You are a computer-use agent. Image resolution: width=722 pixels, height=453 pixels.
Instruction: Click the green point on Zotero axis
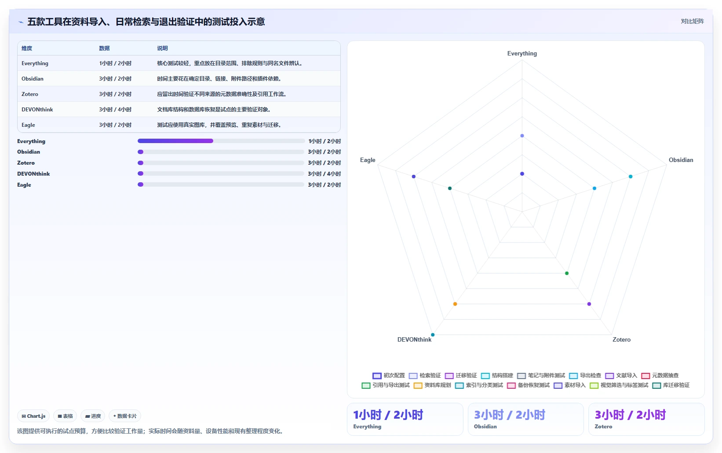(x=567, y=273)
